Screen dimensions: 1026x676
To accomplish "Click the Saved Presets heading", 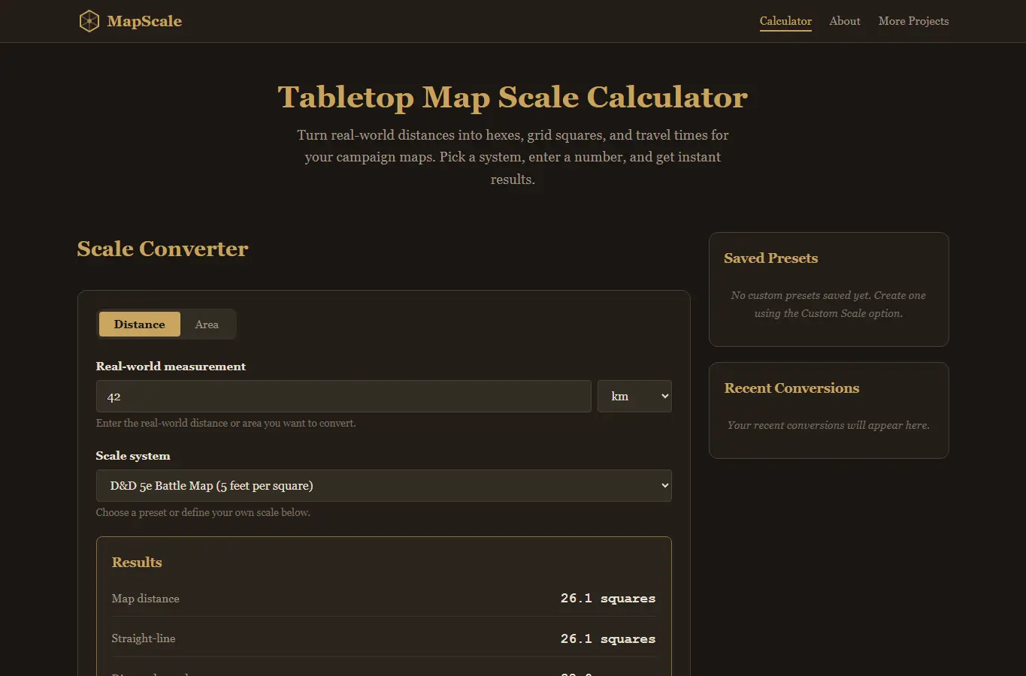I will tap(771, 258).
